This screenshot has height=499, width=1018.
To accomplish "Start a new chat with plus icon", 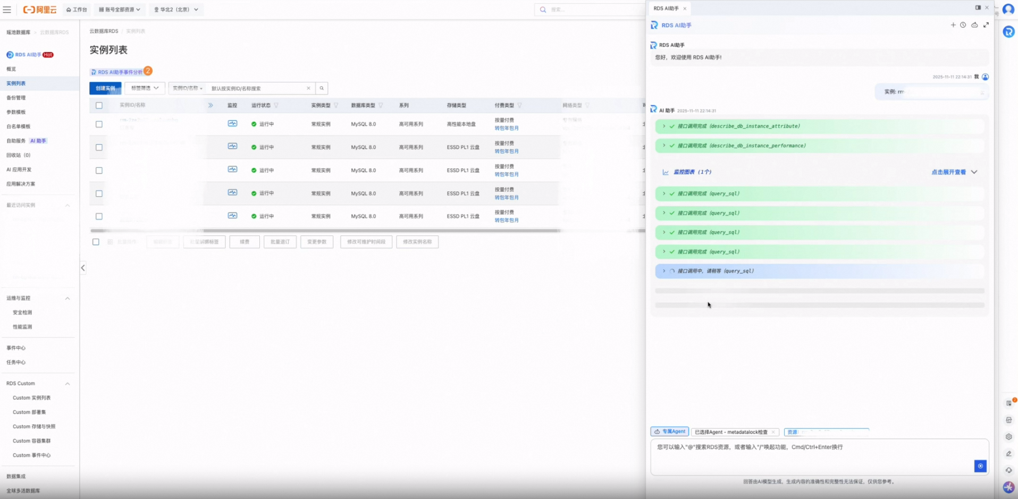I will [953, 25].
